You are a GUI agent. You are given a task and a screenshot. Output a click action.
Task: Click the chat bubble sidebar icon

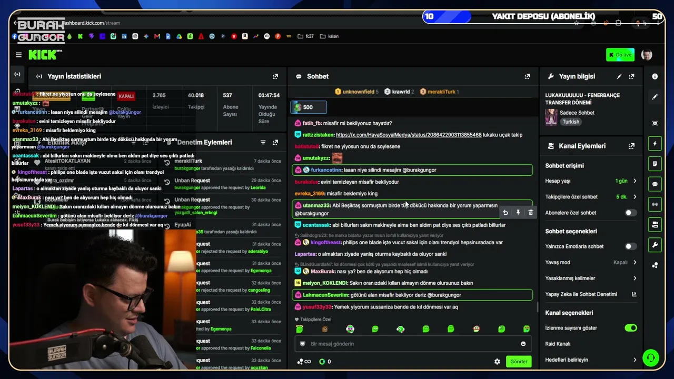click(655, 184)
